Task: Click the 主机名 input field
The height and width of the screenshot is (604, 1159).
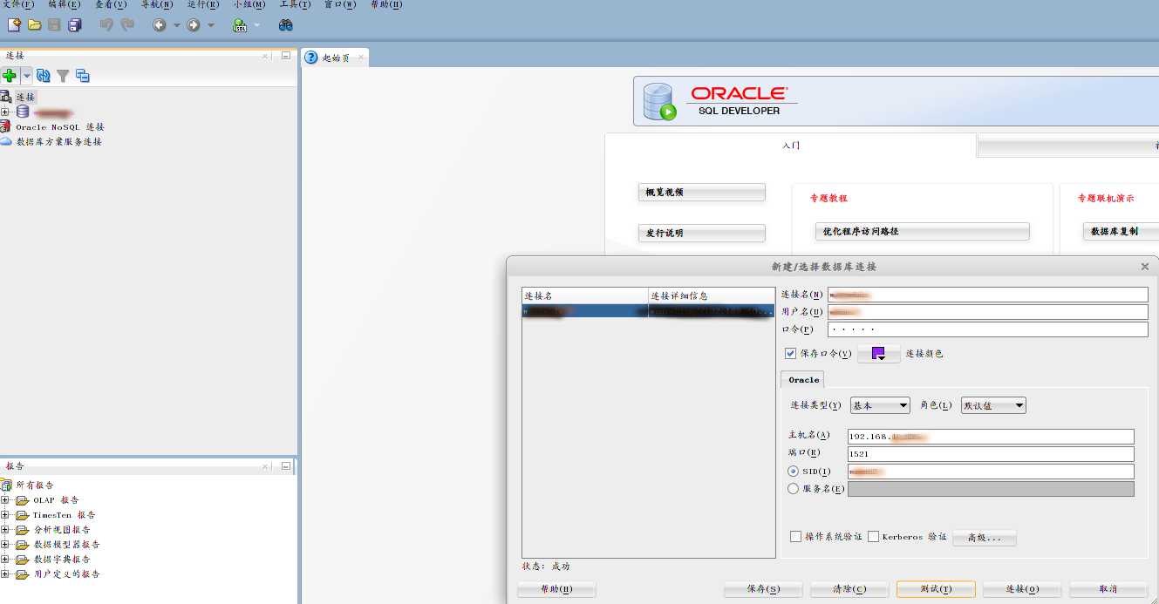Action: click(x=991, y=437)
